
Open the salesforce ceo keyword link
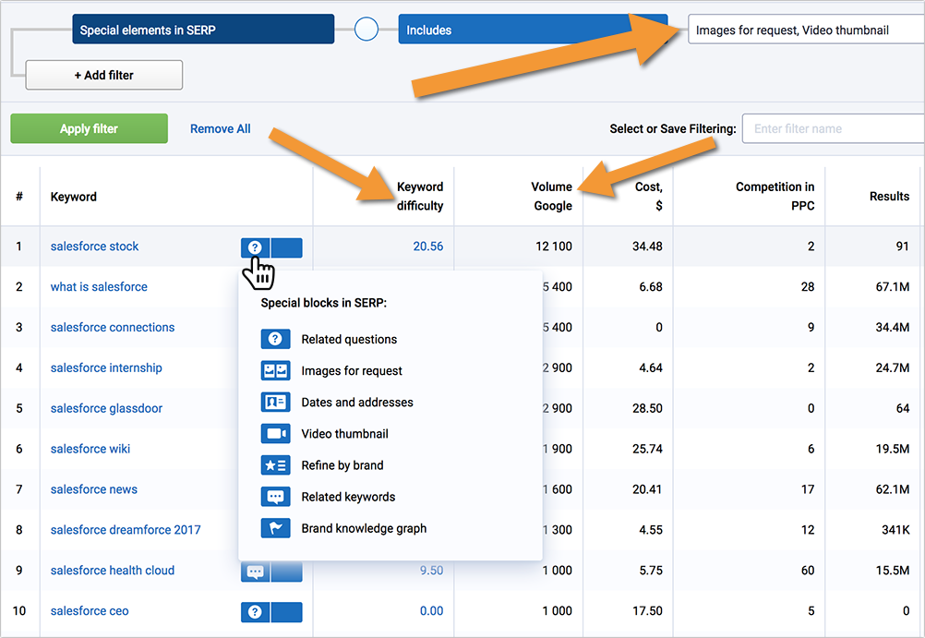[x=90, y=611]
